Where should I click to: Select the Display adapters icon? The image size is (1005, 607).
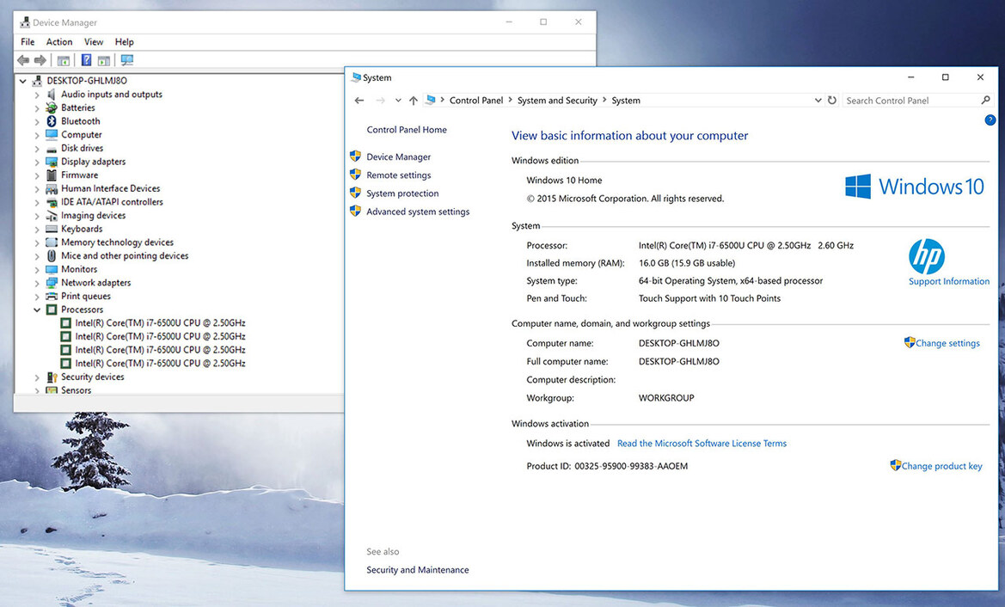(52, 162)
